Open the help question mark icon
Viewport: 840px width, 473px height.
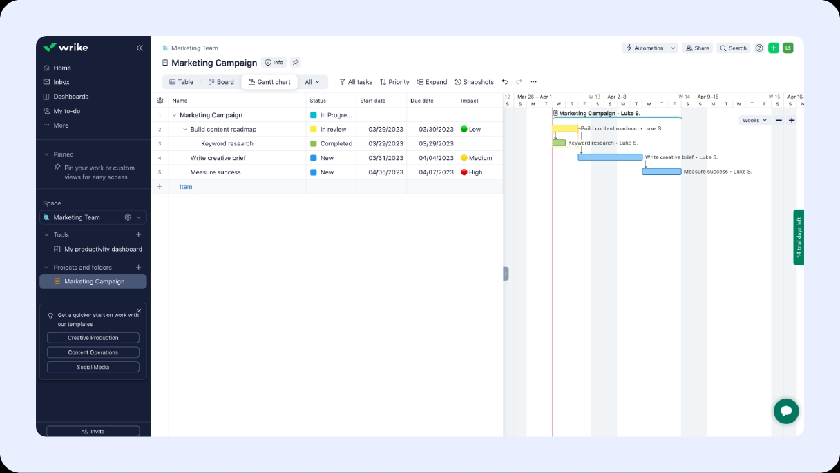pyautogui.click(x=759, y=48)
